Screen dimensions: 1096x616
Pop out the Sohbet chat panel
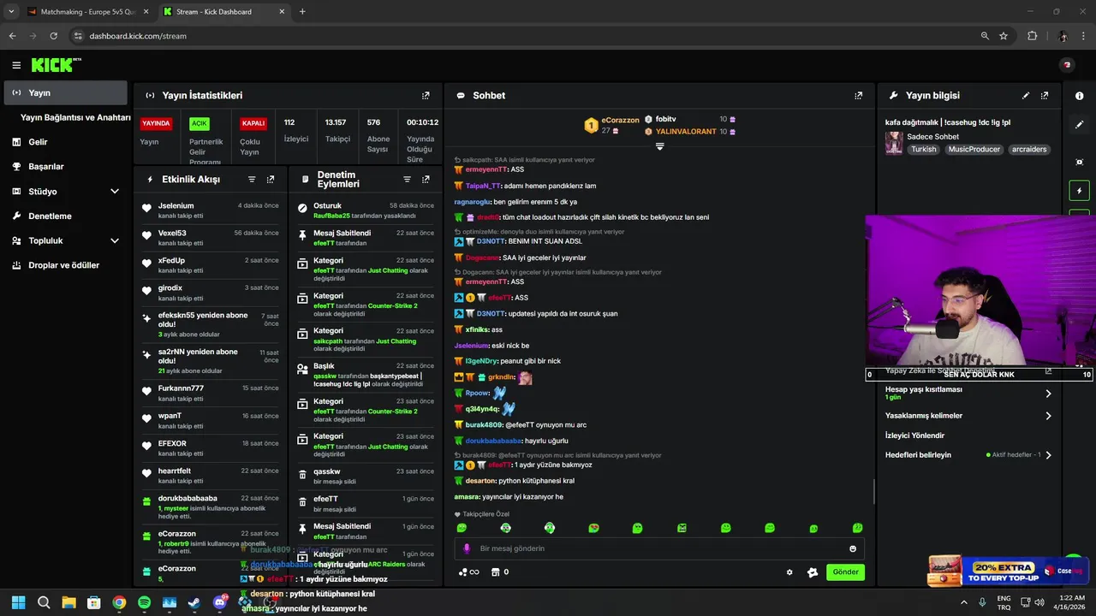(859, 96)
